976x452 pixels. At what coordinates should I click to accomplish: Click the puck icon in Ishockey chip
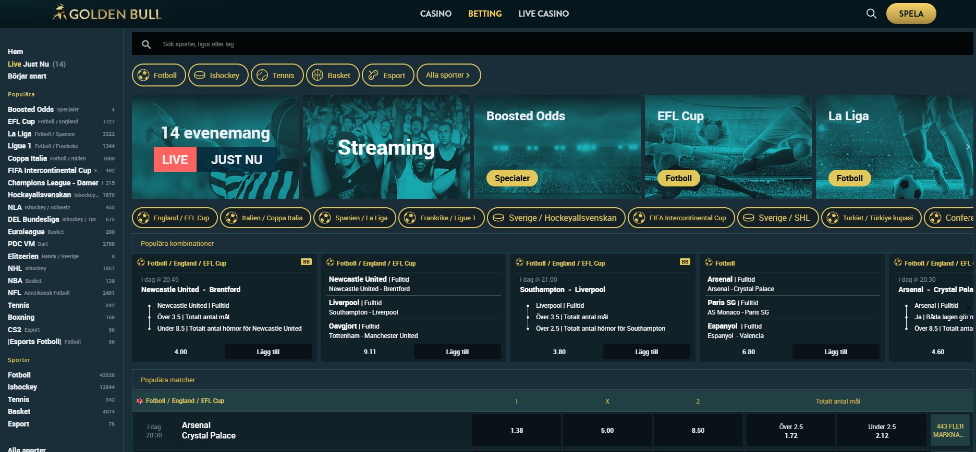click(200, 75)
